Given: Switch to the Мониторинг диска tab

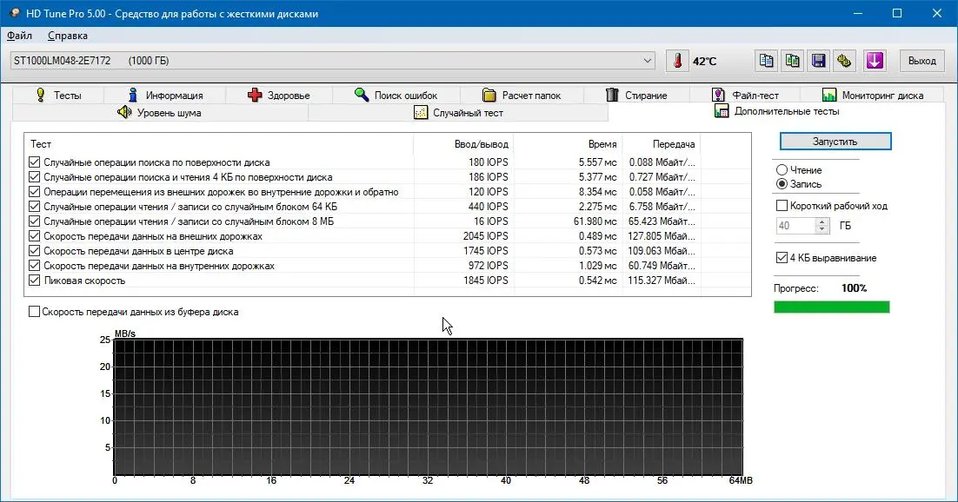Looking at the screenshot, I should pyautogui.click(x=873, y=95).
